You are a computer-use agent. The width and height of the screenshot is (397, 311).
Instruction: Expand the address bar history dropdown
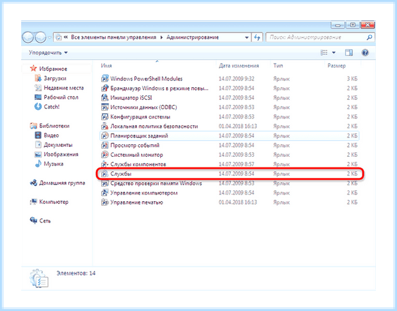pyautogui.click(x=247, y=38)
